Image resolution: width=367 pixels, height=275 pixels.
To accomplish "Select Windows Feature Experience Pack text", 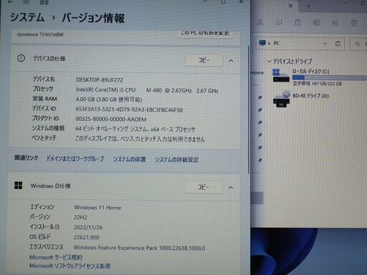I will click(139, 248).
